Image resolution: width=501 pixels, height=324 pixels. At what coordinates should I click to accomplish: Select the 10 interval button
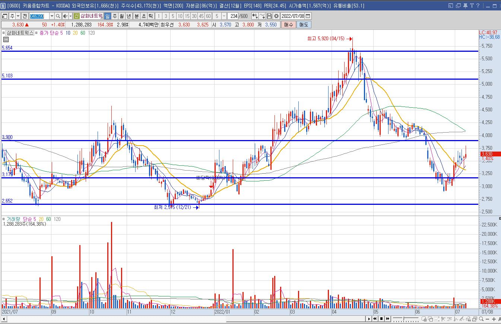tap(180, 16)
